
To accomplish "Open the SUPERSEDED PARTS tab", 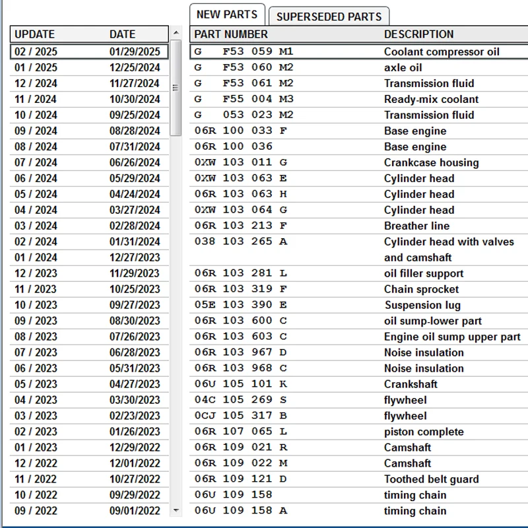I will (x=329, y=16).
